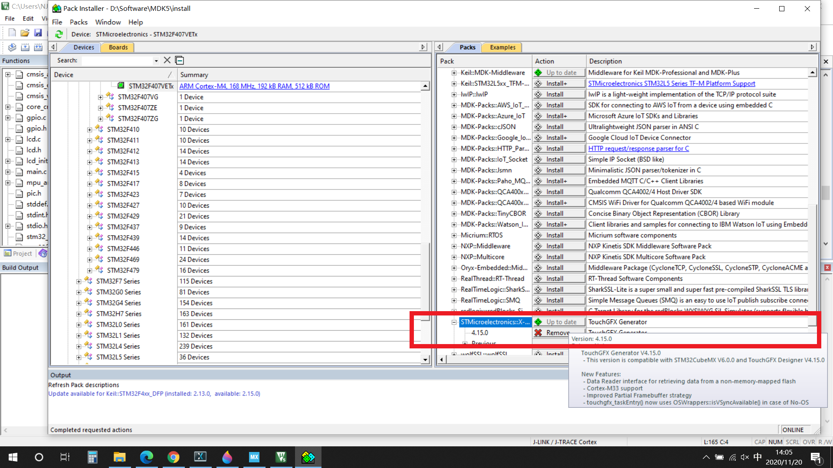Screen dimensions: 833x468
Task: Expand the STM32F7 Series tree node
Action: pyautogui.click(x=79, y=281)
